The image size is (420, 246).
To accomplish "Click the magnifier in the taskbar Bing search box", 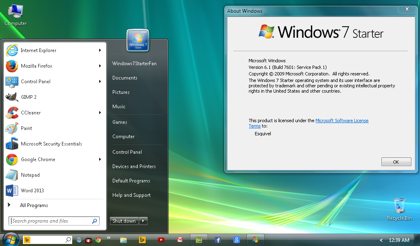I will pos(68,239).
